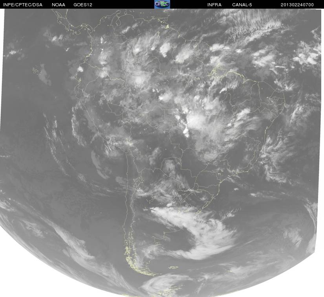Click the CPTEC logo in the header
This screenshot has width=324, height=297.
(x=162, y=4)
